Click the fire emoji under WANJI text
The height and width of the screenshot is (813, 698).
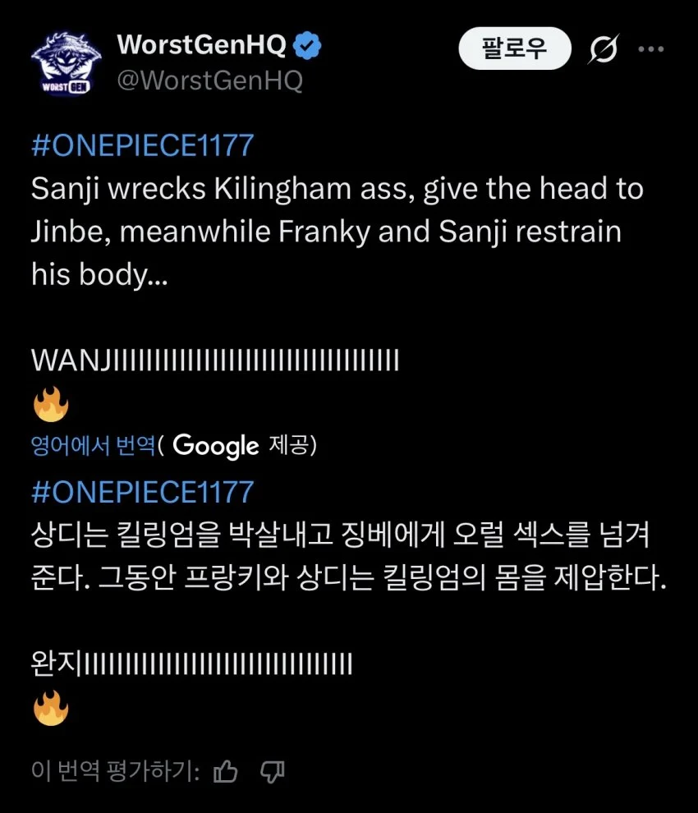tap(51, 405)
